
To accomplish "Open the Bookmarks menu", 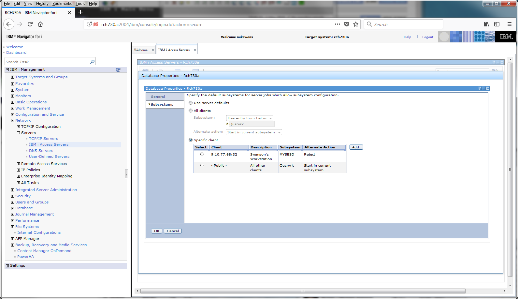I will tap(62, 4).
